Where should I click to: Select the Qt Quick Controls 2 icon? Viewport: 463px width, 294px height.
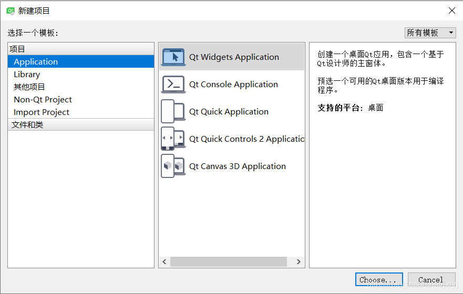(173, 139)
